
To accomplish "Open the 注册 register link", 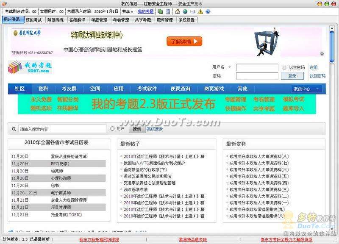I will point(314,67).
